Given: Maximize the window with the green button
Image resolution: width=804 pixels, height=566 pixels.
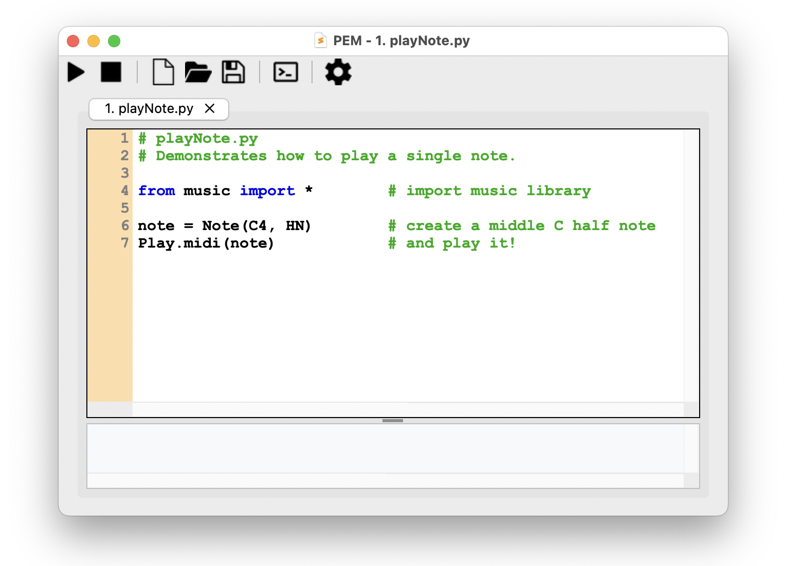Looking at the screenshot, I should 114,41.
